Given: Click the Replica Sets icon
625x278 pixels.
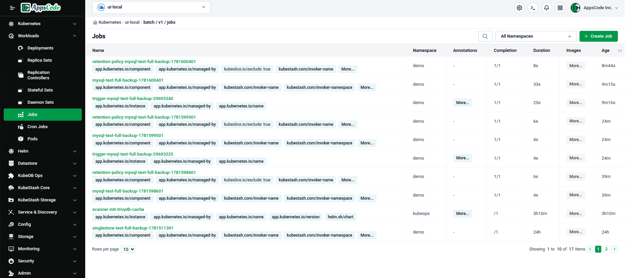Looking at the screenshot, I should [21, 60].
